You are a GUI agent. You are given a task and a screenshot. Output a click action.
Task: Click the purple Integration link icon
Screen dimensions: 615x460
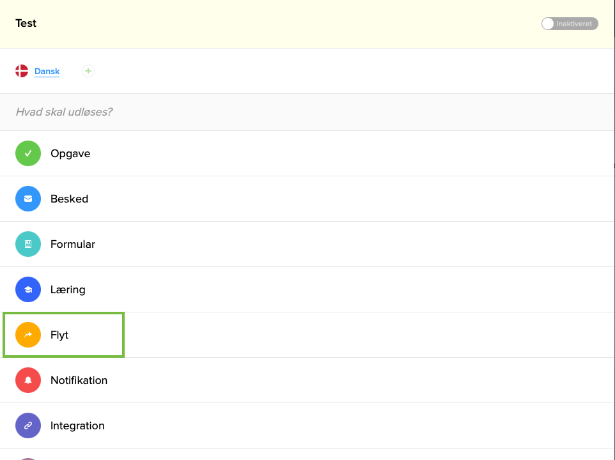[x=28, y=425]
